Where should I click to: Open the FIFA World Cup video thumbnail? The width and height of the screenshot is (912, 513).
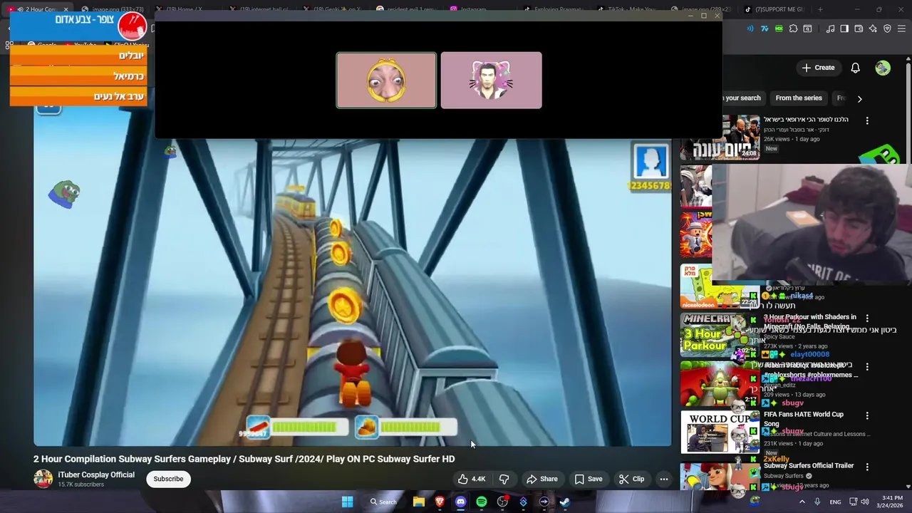click(x=720, y=432)
